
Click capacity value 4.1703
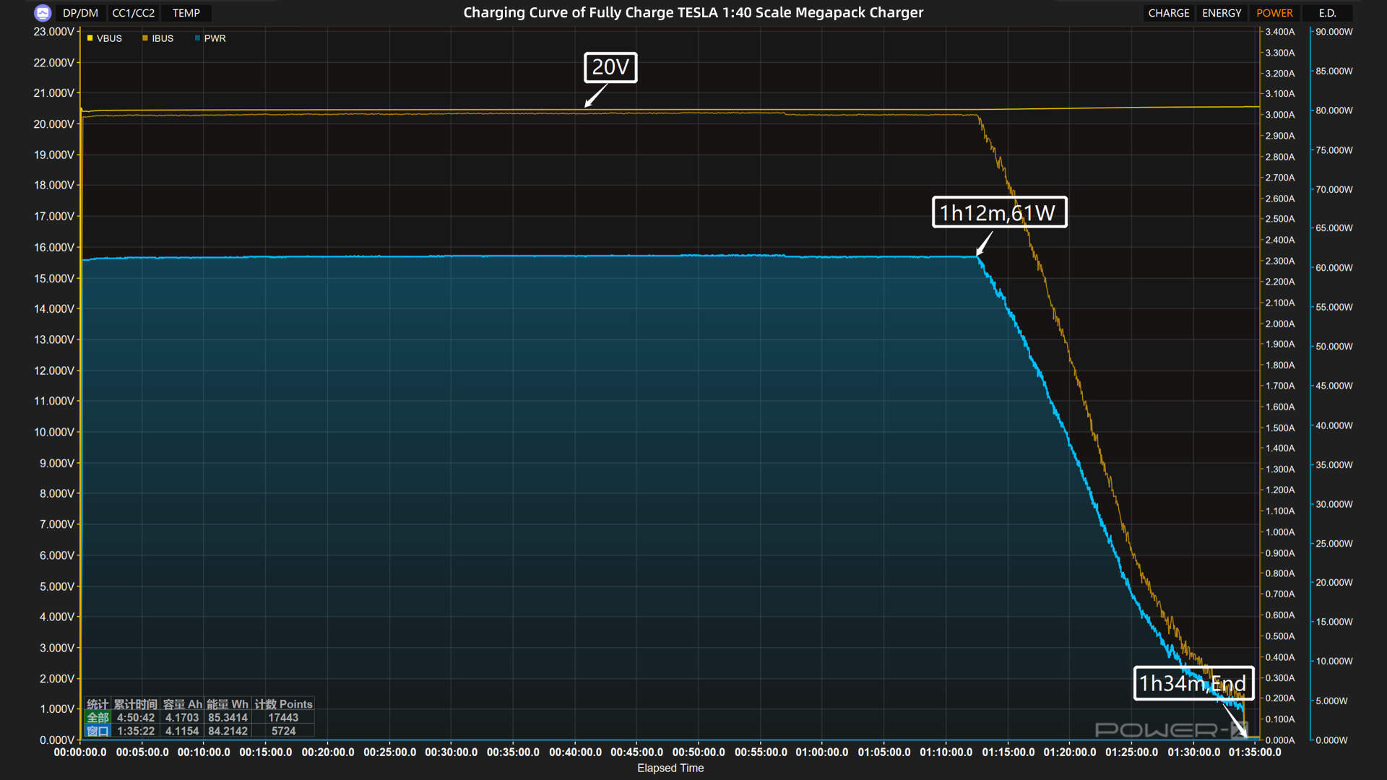[x=182, y=718]
